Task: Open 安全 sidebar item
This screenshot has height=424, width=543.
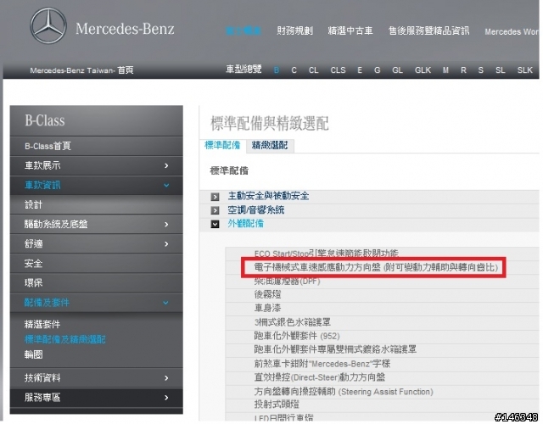Action: [96, 264]
